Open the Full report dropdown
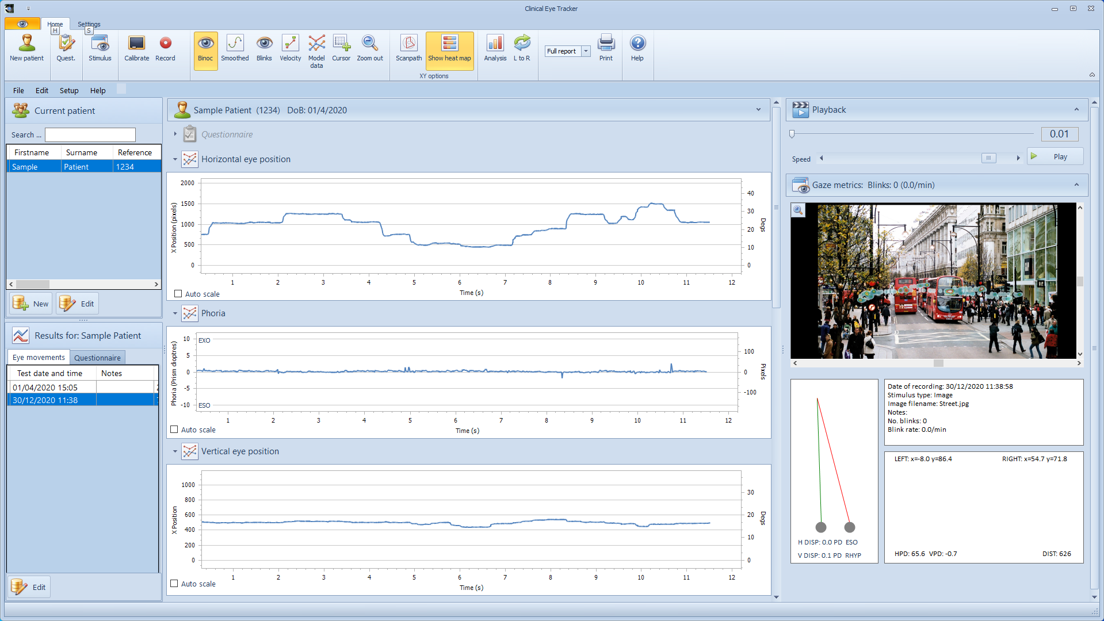This screenshot has height=621, width=1104. click(586, 51)
